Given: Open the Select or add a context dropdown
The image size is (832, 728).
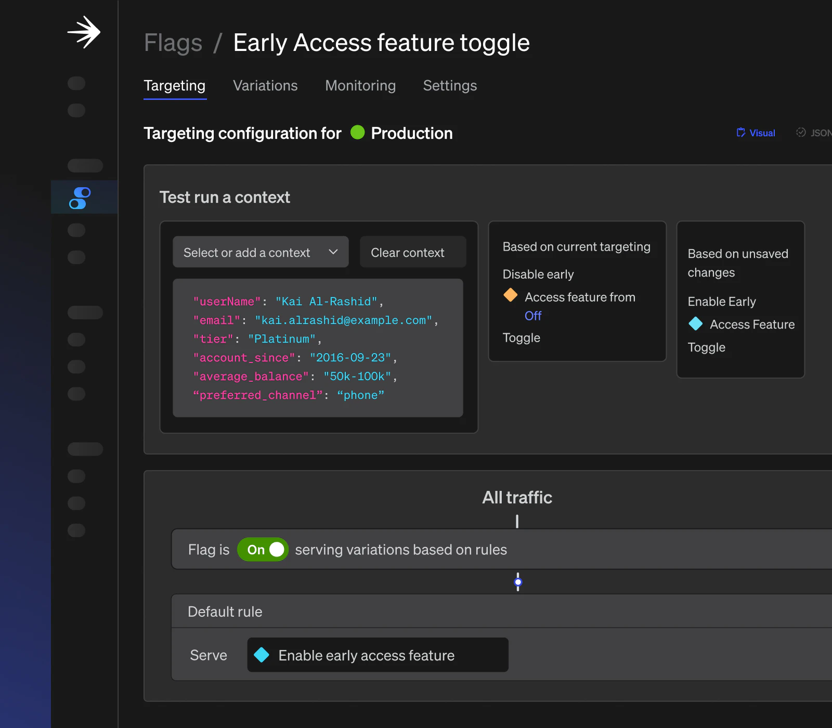Looking at the screenshot, I should point(260,252).
